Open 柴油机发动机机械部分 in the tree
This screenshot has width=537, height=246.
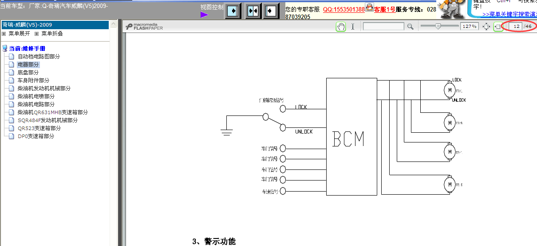pyautogui.click(x=44, y=88)
